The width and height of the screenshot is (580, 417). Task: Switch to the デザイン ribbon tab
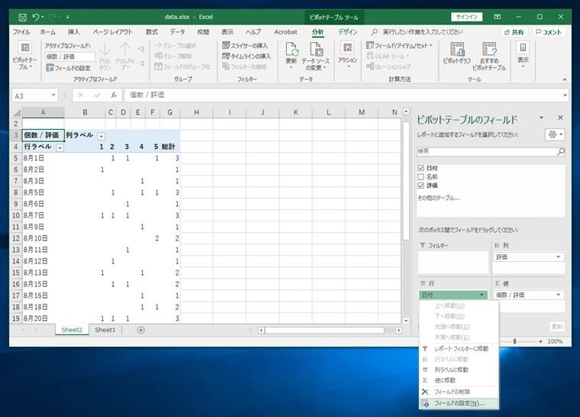pyautogui.click(x=347, y=32)
